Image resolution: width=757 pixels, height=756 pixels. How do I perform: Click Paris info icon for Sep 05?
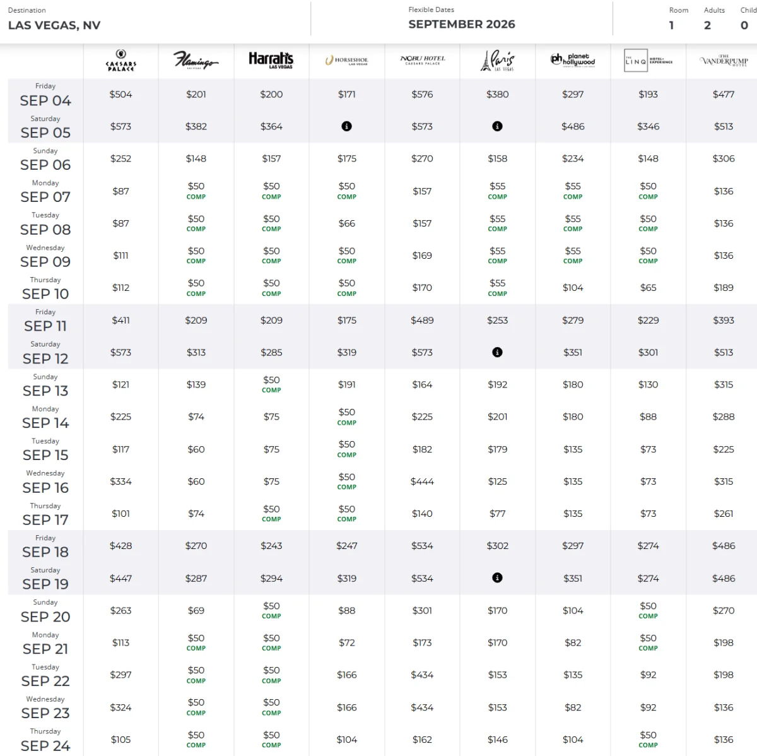pyautogui.click(x=497, y=126)
